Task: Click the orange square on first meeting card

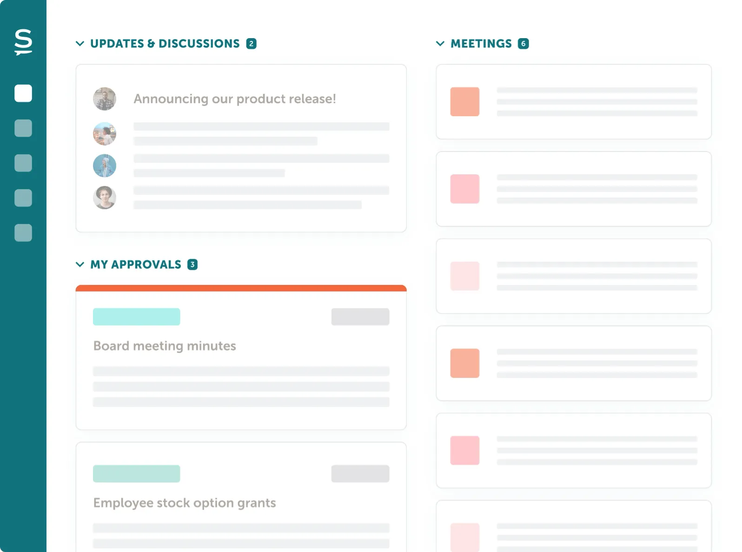Action: [x=464, y=101]
